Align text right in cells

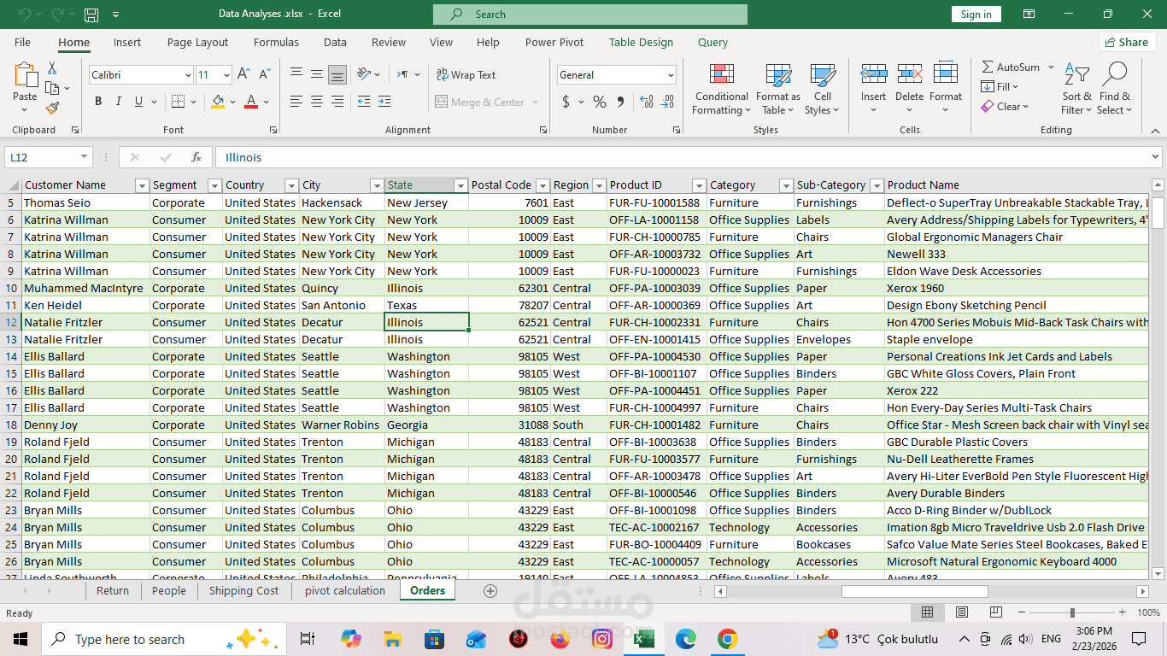coord(337,102)
